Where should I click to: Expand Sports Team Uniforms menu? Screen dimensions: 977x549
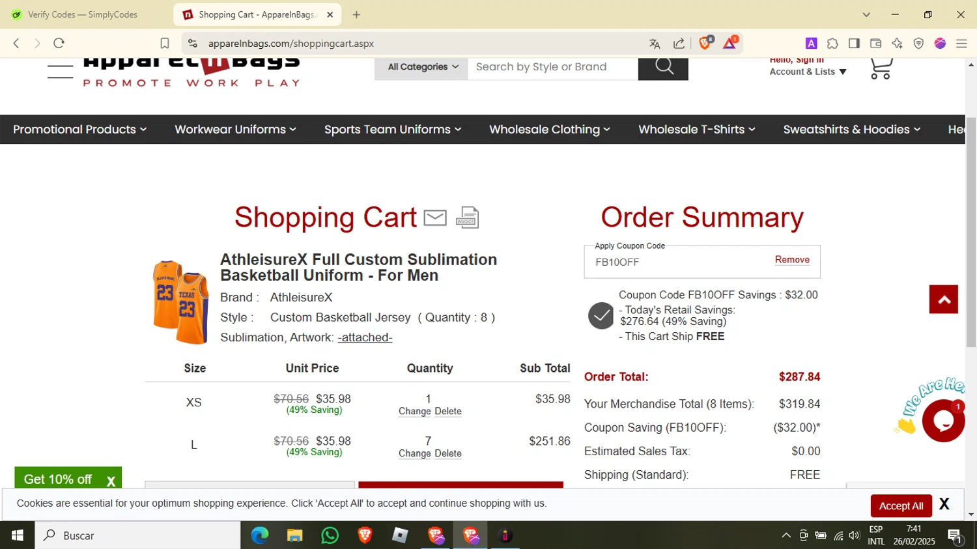pyautogui.click(x=393, y=130)
